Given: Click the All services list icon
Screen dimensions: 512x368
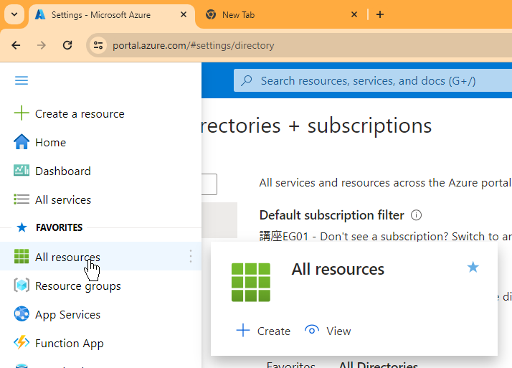Looking at the screenshot, I should [22, 199].
